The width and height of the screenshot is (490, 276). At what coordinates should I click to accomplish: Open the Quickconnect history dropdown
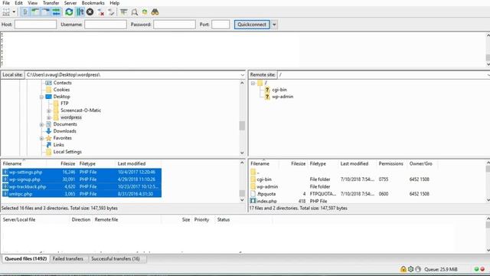[x=274, y=25]
